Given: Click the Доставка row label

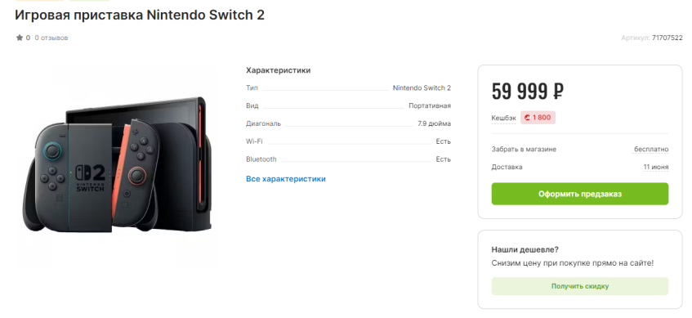Looking at the screenshot, I should 507,167.
